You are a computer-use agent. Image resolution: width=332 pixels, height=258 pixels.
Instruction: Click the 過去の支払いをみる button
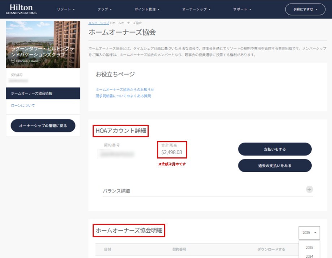click(x=274, y=165)
